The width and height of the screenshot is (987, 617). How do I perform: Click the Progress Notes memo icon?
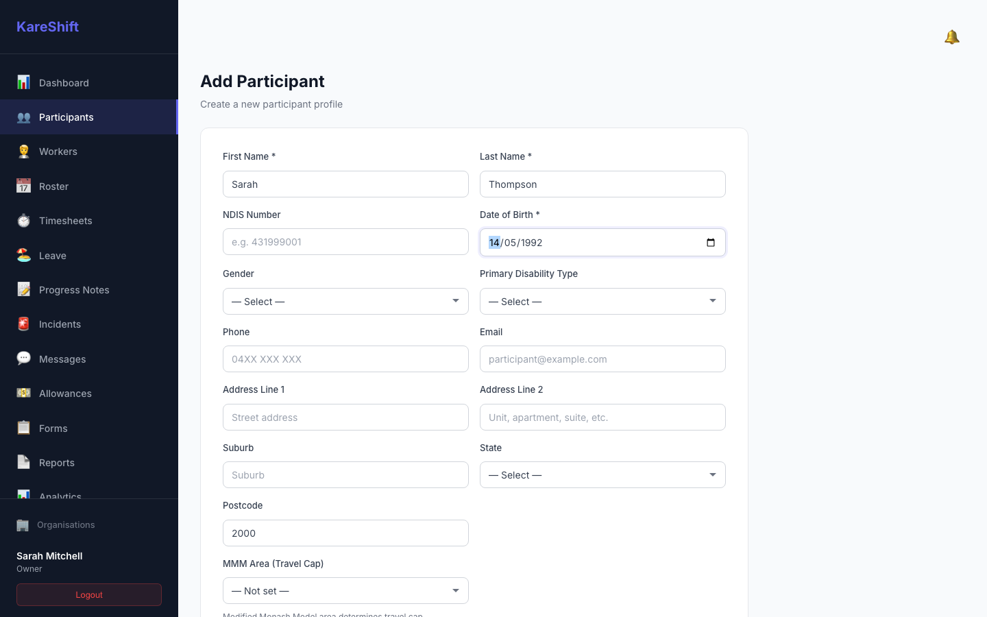pyautogui.click(x=23, y=289)
